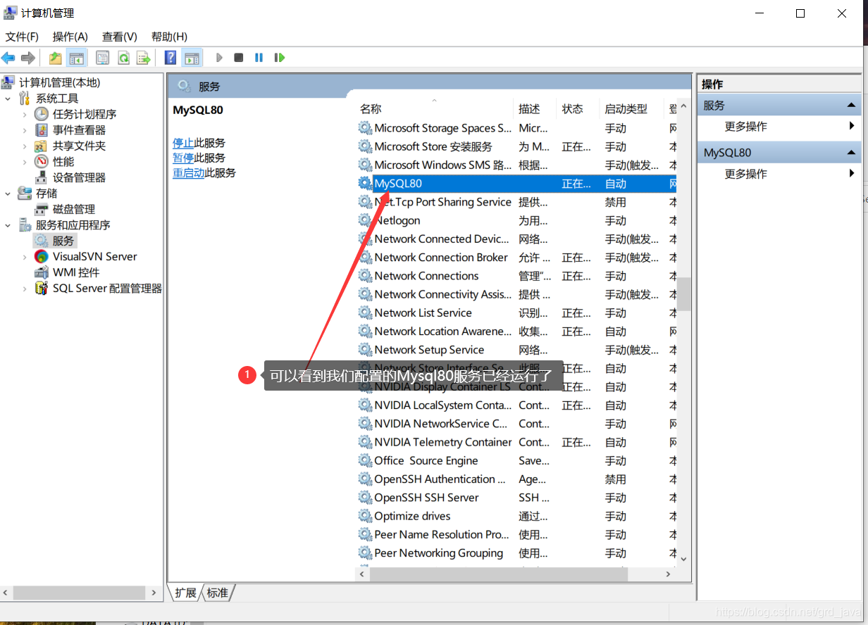Expand the 共享文件夹 node arrow

[25, 146]
